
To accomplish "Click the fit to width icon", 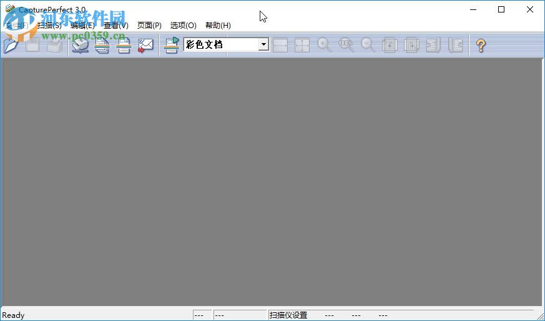I will [x=280, y=45].
